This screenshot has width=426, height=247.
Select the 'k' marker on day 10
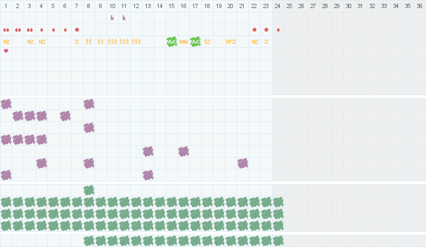pos(112,18)
